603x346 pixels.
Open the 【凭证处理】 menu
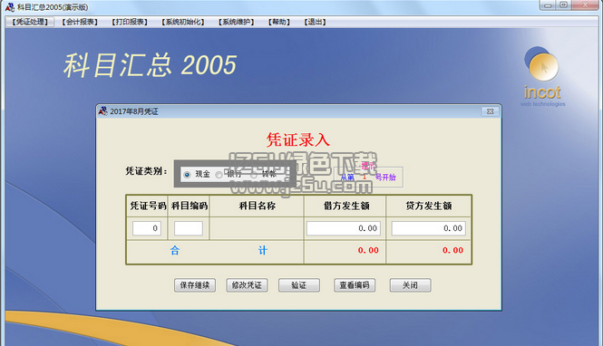[x=30, y=22]
